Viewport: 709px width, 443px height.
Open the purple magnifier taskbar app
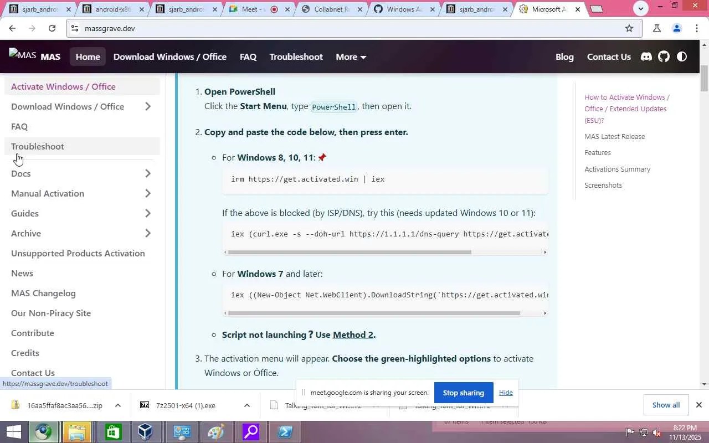[x=251, y=432]
